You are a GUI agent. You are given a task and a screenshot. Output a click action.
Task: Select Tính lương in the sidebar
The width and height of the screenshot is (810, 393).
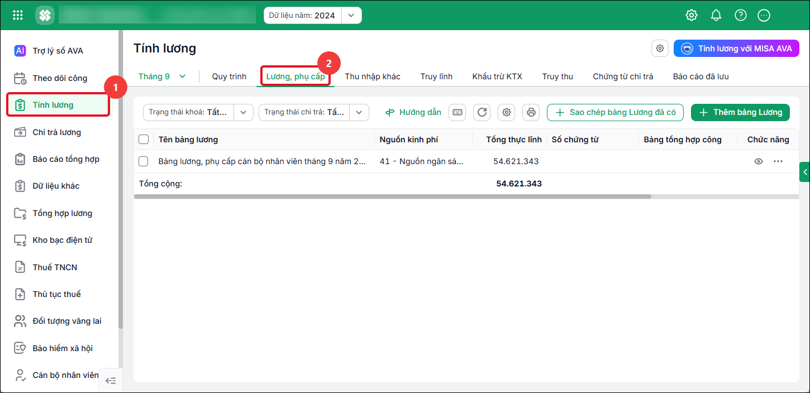click(58, 105)
